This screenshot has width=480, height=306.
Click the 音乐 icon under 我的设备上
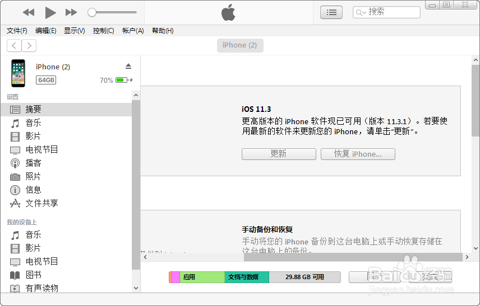coord(15,235)
